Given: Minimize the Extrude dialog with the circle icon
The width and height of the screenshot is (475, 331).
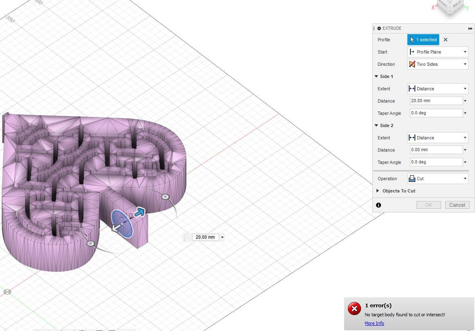Looking at the screenshot, I should point(379,29).
